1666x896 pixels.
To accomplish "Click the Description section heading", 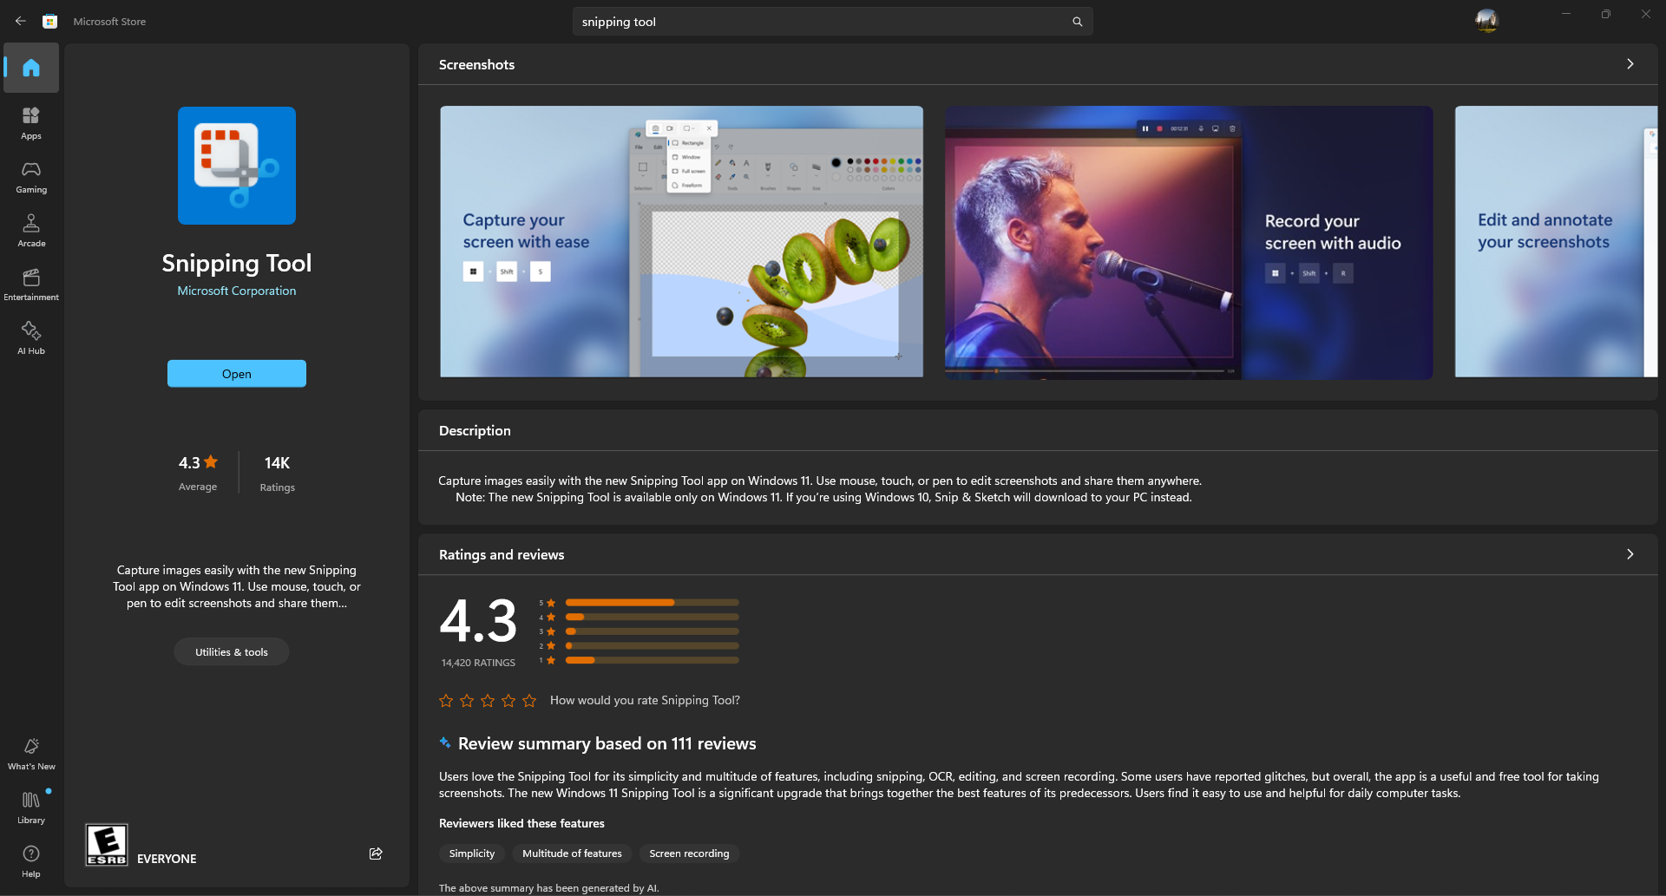I will tap(475, 430).
